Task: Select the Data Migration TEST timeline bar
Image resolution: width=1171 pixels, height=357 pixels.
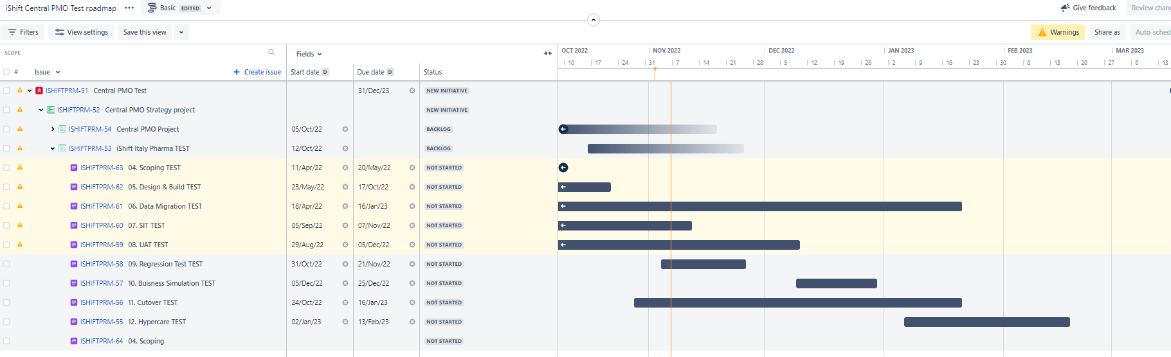Action: click(760, 206)
